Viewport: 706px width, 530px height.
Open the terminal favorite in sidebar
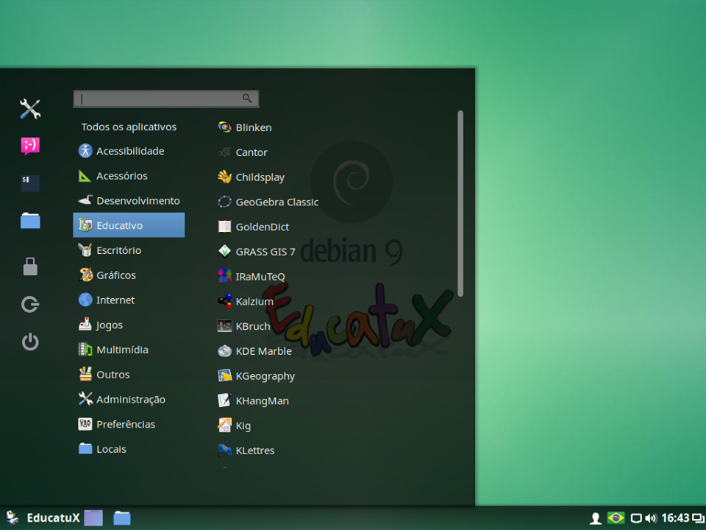(x=30, y=183)
